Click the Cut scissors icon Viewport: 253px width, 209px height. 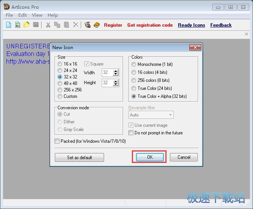click(x=48, y=25)
